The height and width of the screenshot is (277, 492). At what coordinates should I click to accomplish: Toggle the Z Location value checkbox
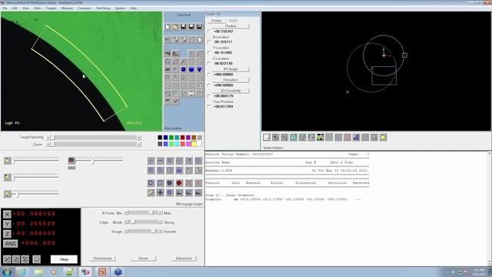click(209, 63)
